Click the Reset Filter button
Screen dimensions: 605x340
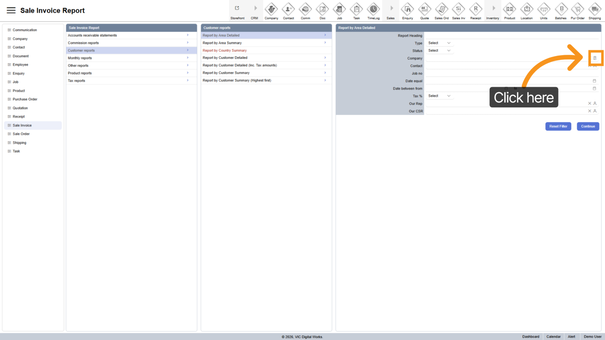[558, 126]
